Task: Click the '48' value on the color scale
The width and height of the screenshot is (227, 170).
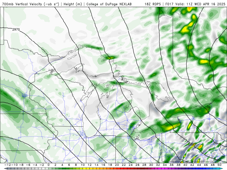Action: [213, 165]
